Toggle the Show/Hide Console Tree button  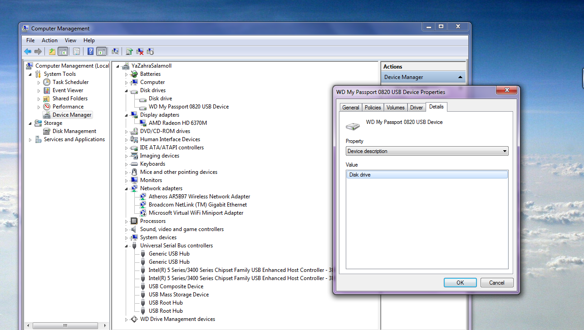coord(63,52)
